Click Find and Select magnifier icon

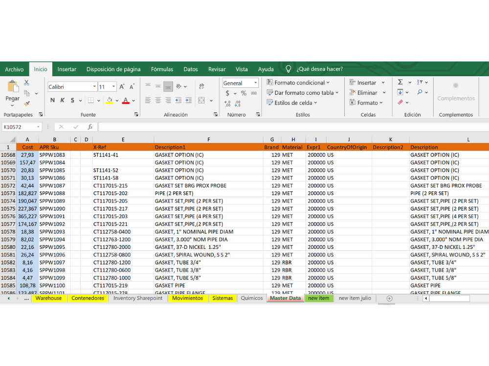420,92
